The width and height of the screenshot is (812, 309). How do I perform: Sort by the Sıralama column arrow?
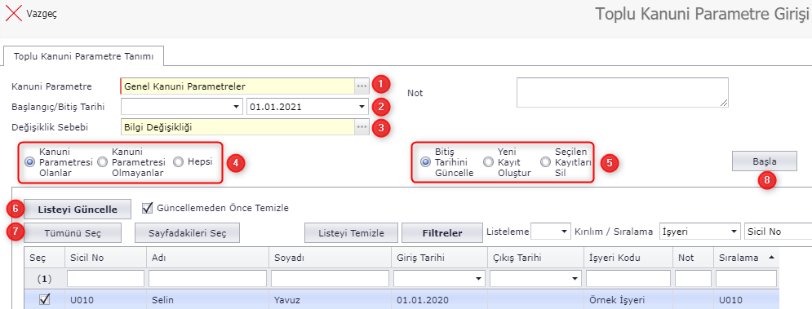pos(772,257)
